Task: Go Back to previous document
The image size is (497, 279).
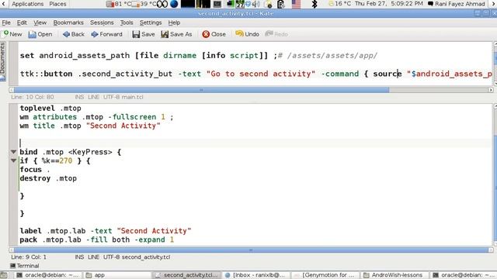Action: pos(74,34)
